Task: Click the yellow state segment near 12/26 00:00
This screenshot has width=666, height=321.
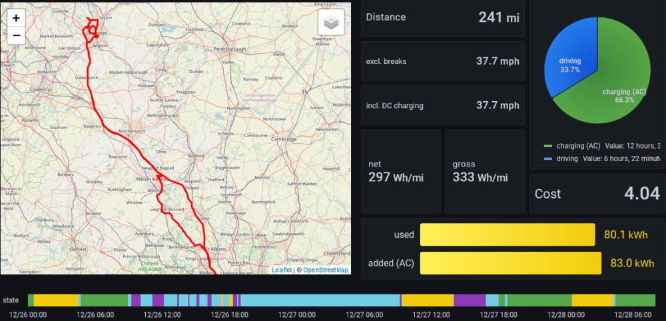Action: click(x=56, y=300)
